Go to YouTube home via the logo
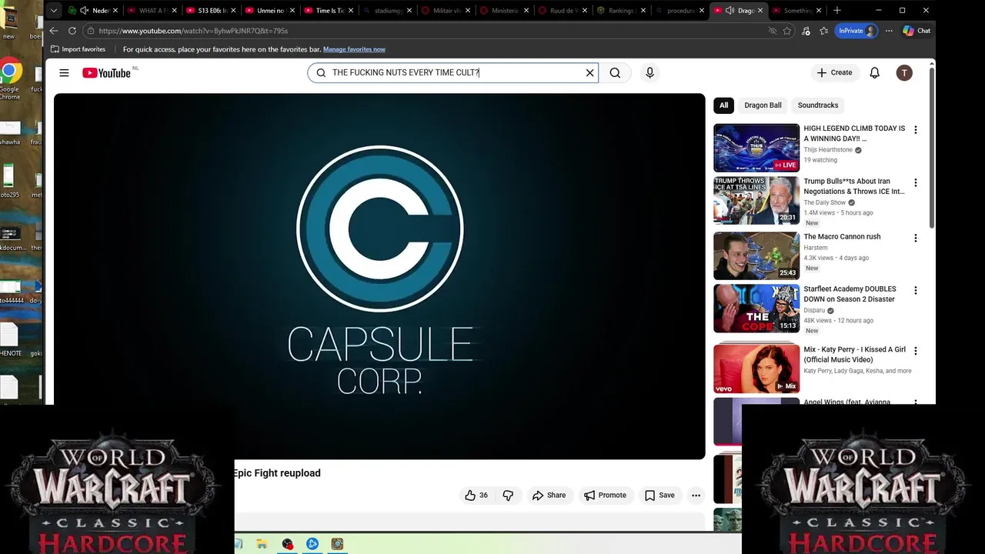 107,73
